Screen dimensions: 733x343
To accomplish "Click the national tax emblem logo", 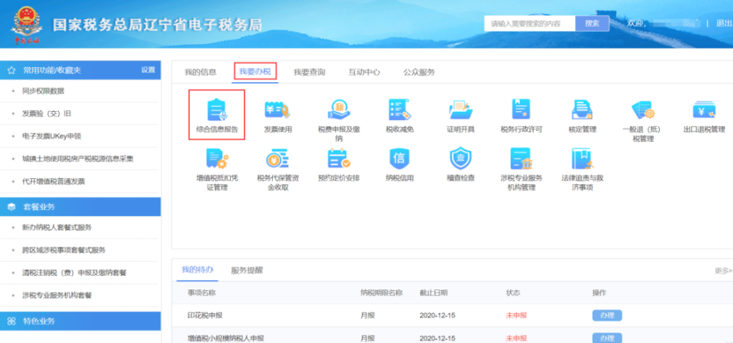I will click(x=26, y=24).
